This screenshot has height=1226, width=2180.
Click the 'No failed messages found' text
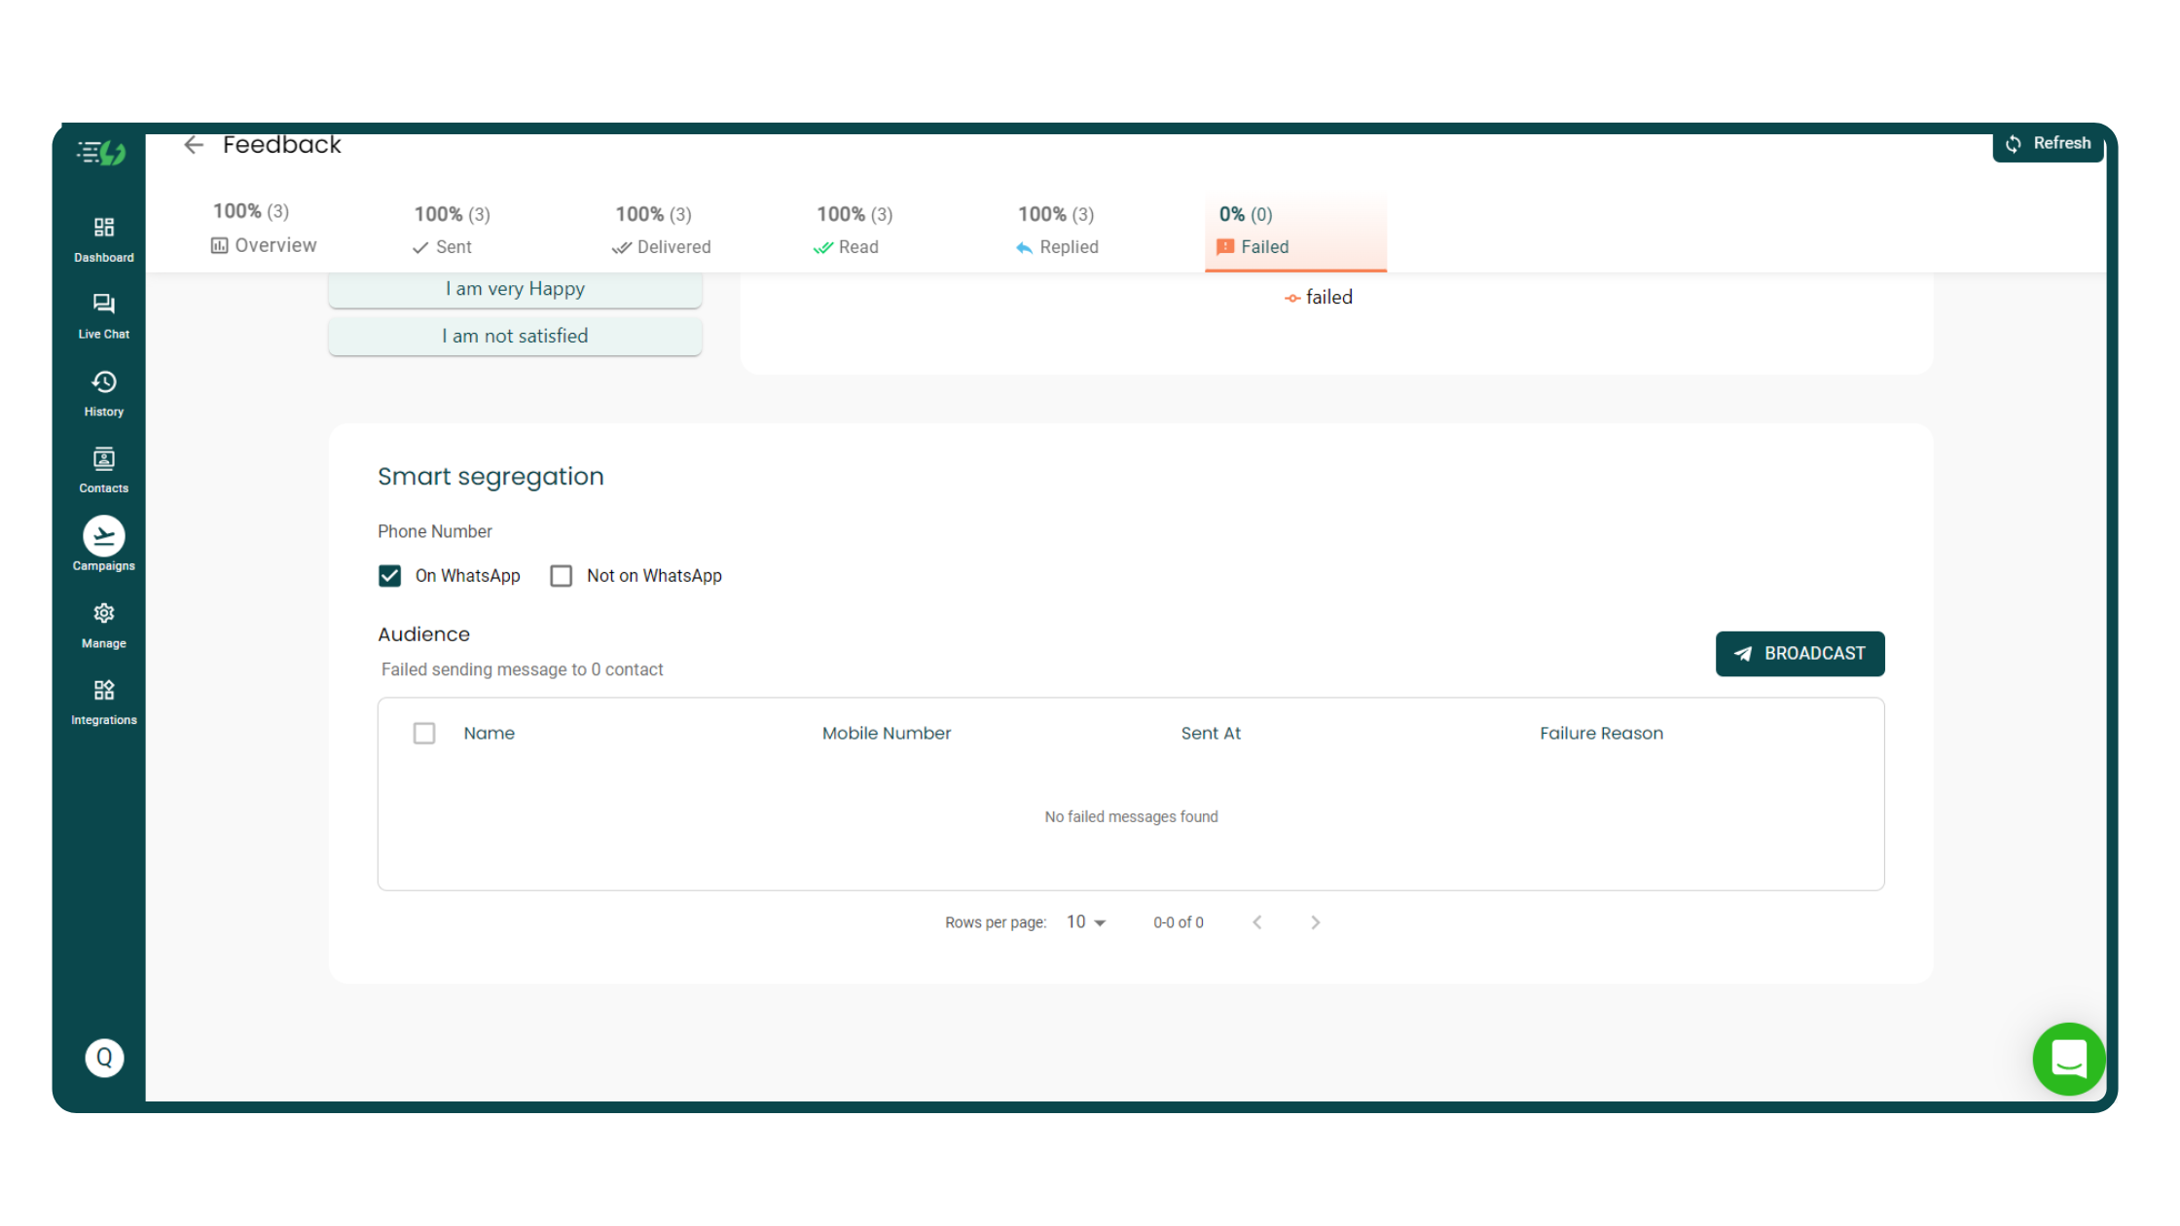1131,817
